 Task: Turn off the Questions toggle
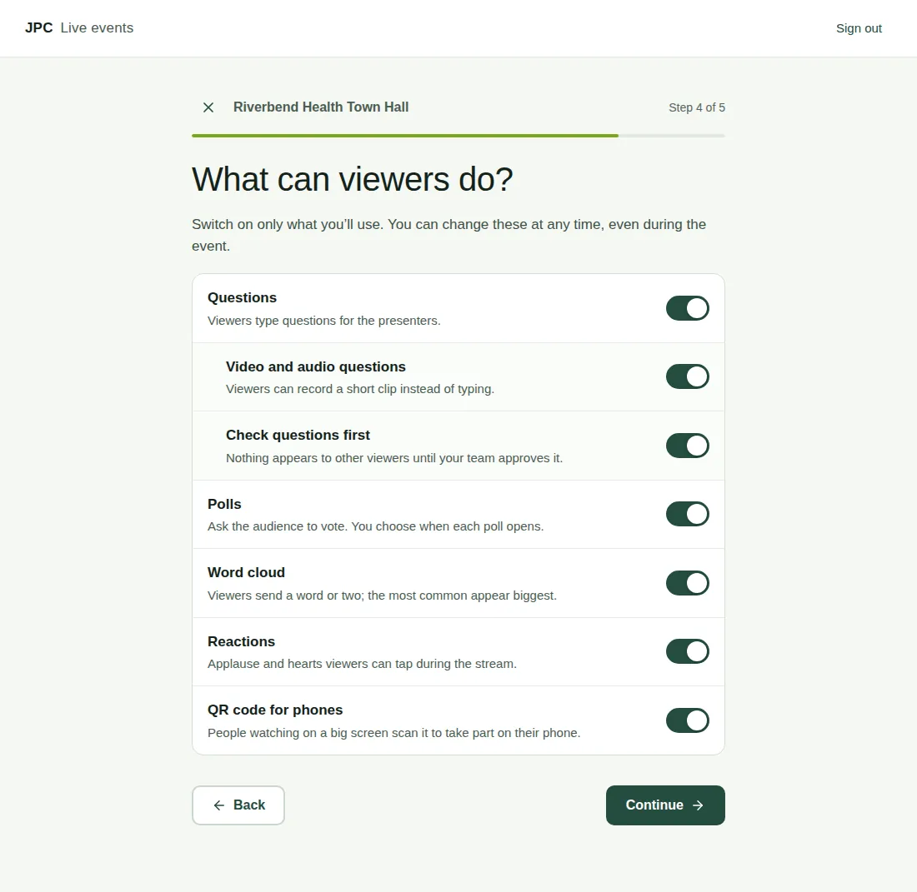[x=687, y=308]
